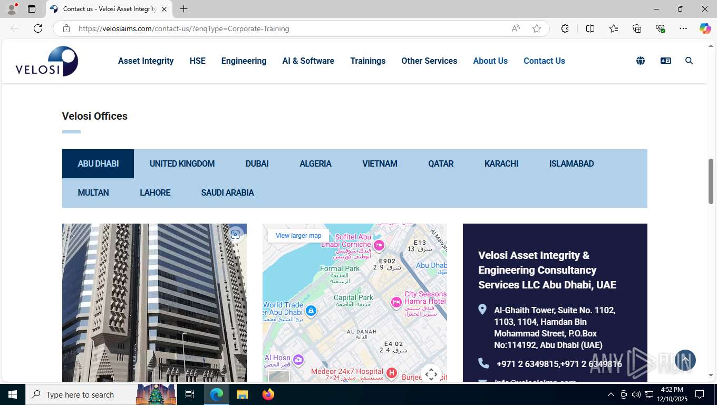The image size is (717, 405).
Task: Select the UNITED KINGDOM office tab
Action: pos(182,163)
